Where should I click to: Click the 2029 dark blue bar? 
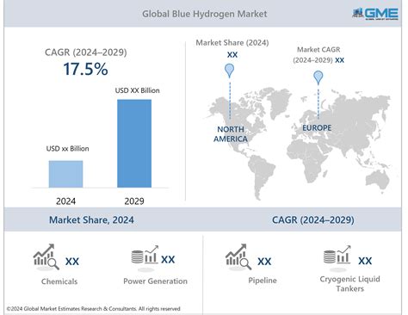[x=134, y=144]
